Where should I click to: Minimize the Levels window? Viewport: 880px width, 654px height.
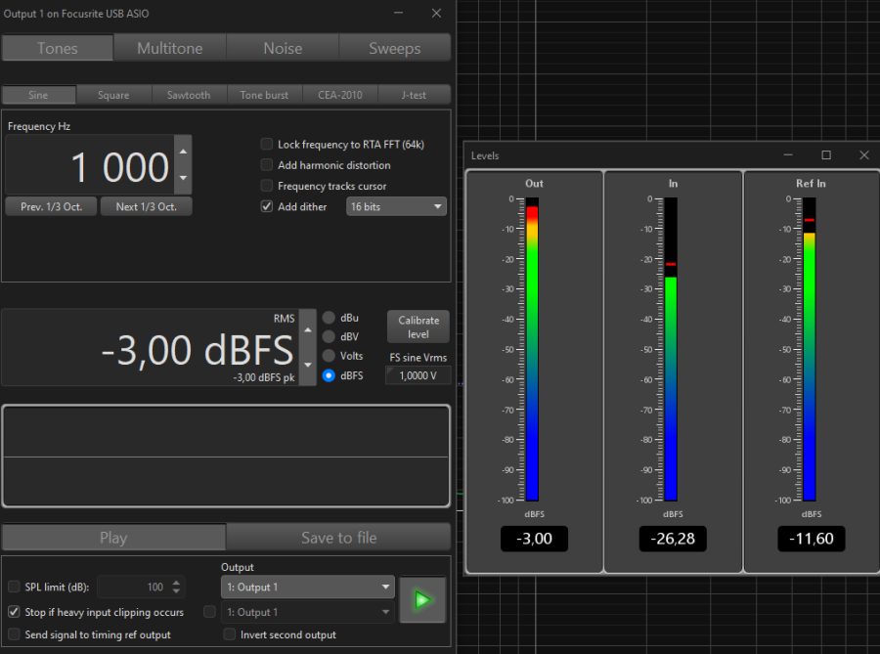click(788, 155)
